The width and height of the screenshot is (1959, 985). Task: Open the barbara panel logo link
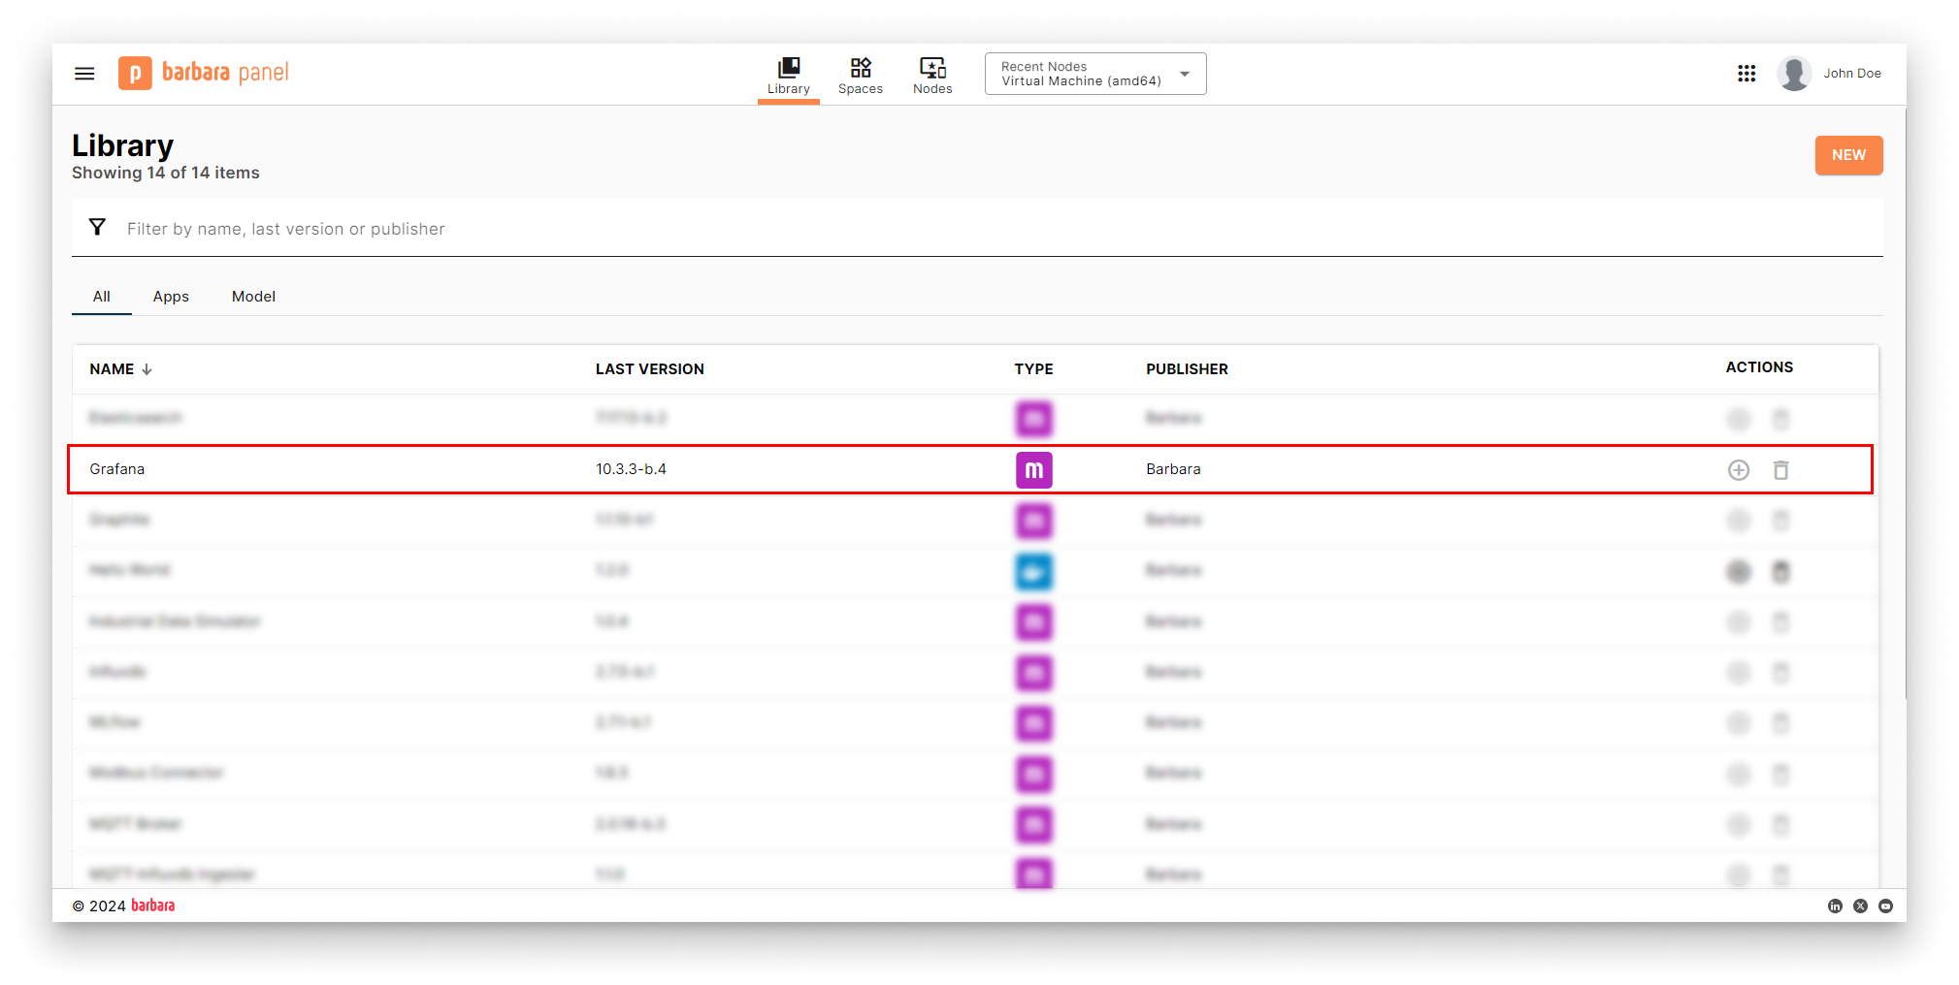202,73
